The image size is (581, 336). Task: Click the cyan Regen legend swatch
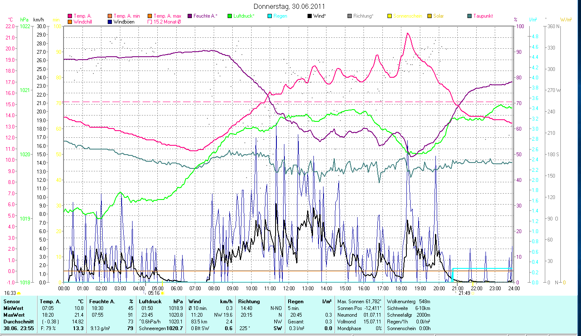tap(270, 16)
